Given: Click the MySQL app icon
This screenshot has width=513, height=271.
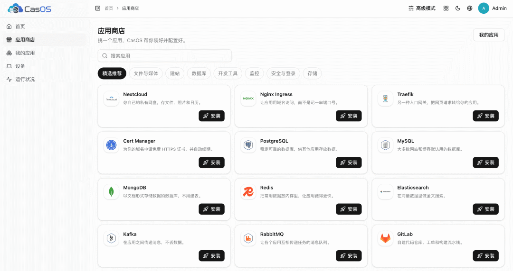Looking at the screenshot, I should tap(385, 145).
